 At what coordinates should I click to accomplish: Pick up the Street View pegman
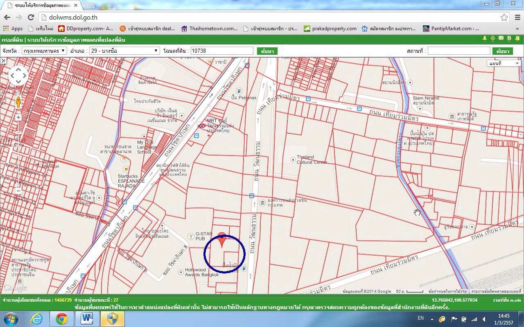(18, 102)
